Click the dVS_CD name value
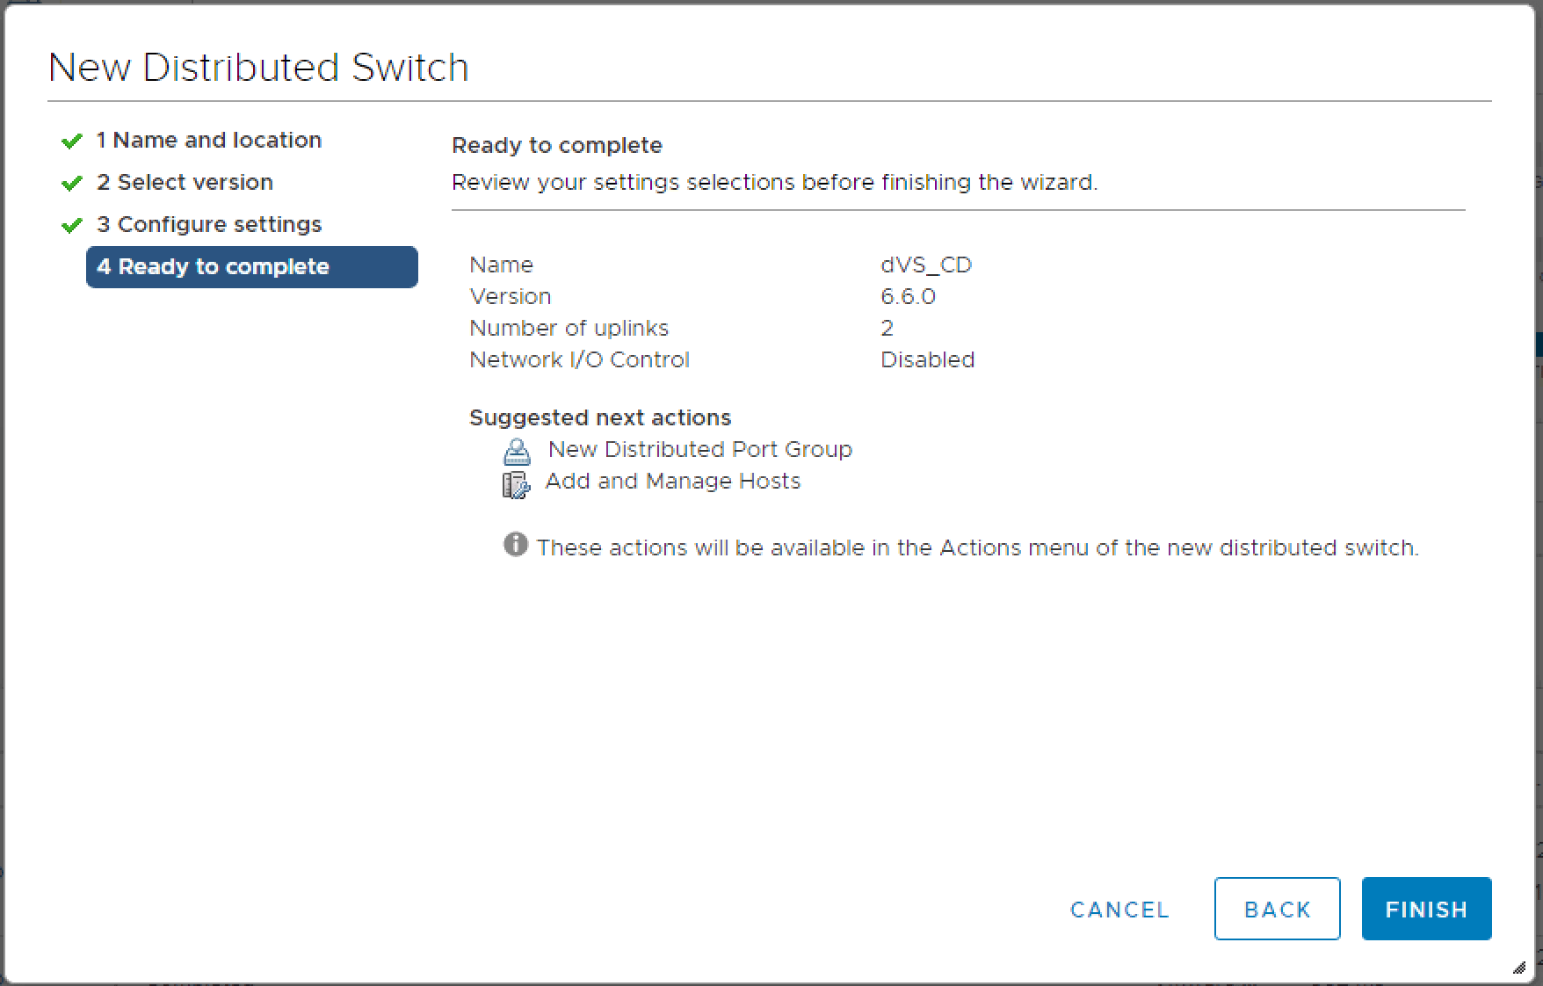Image resolution: width=1543 pixels, height=986 pixels. click(x=925, y=265)
